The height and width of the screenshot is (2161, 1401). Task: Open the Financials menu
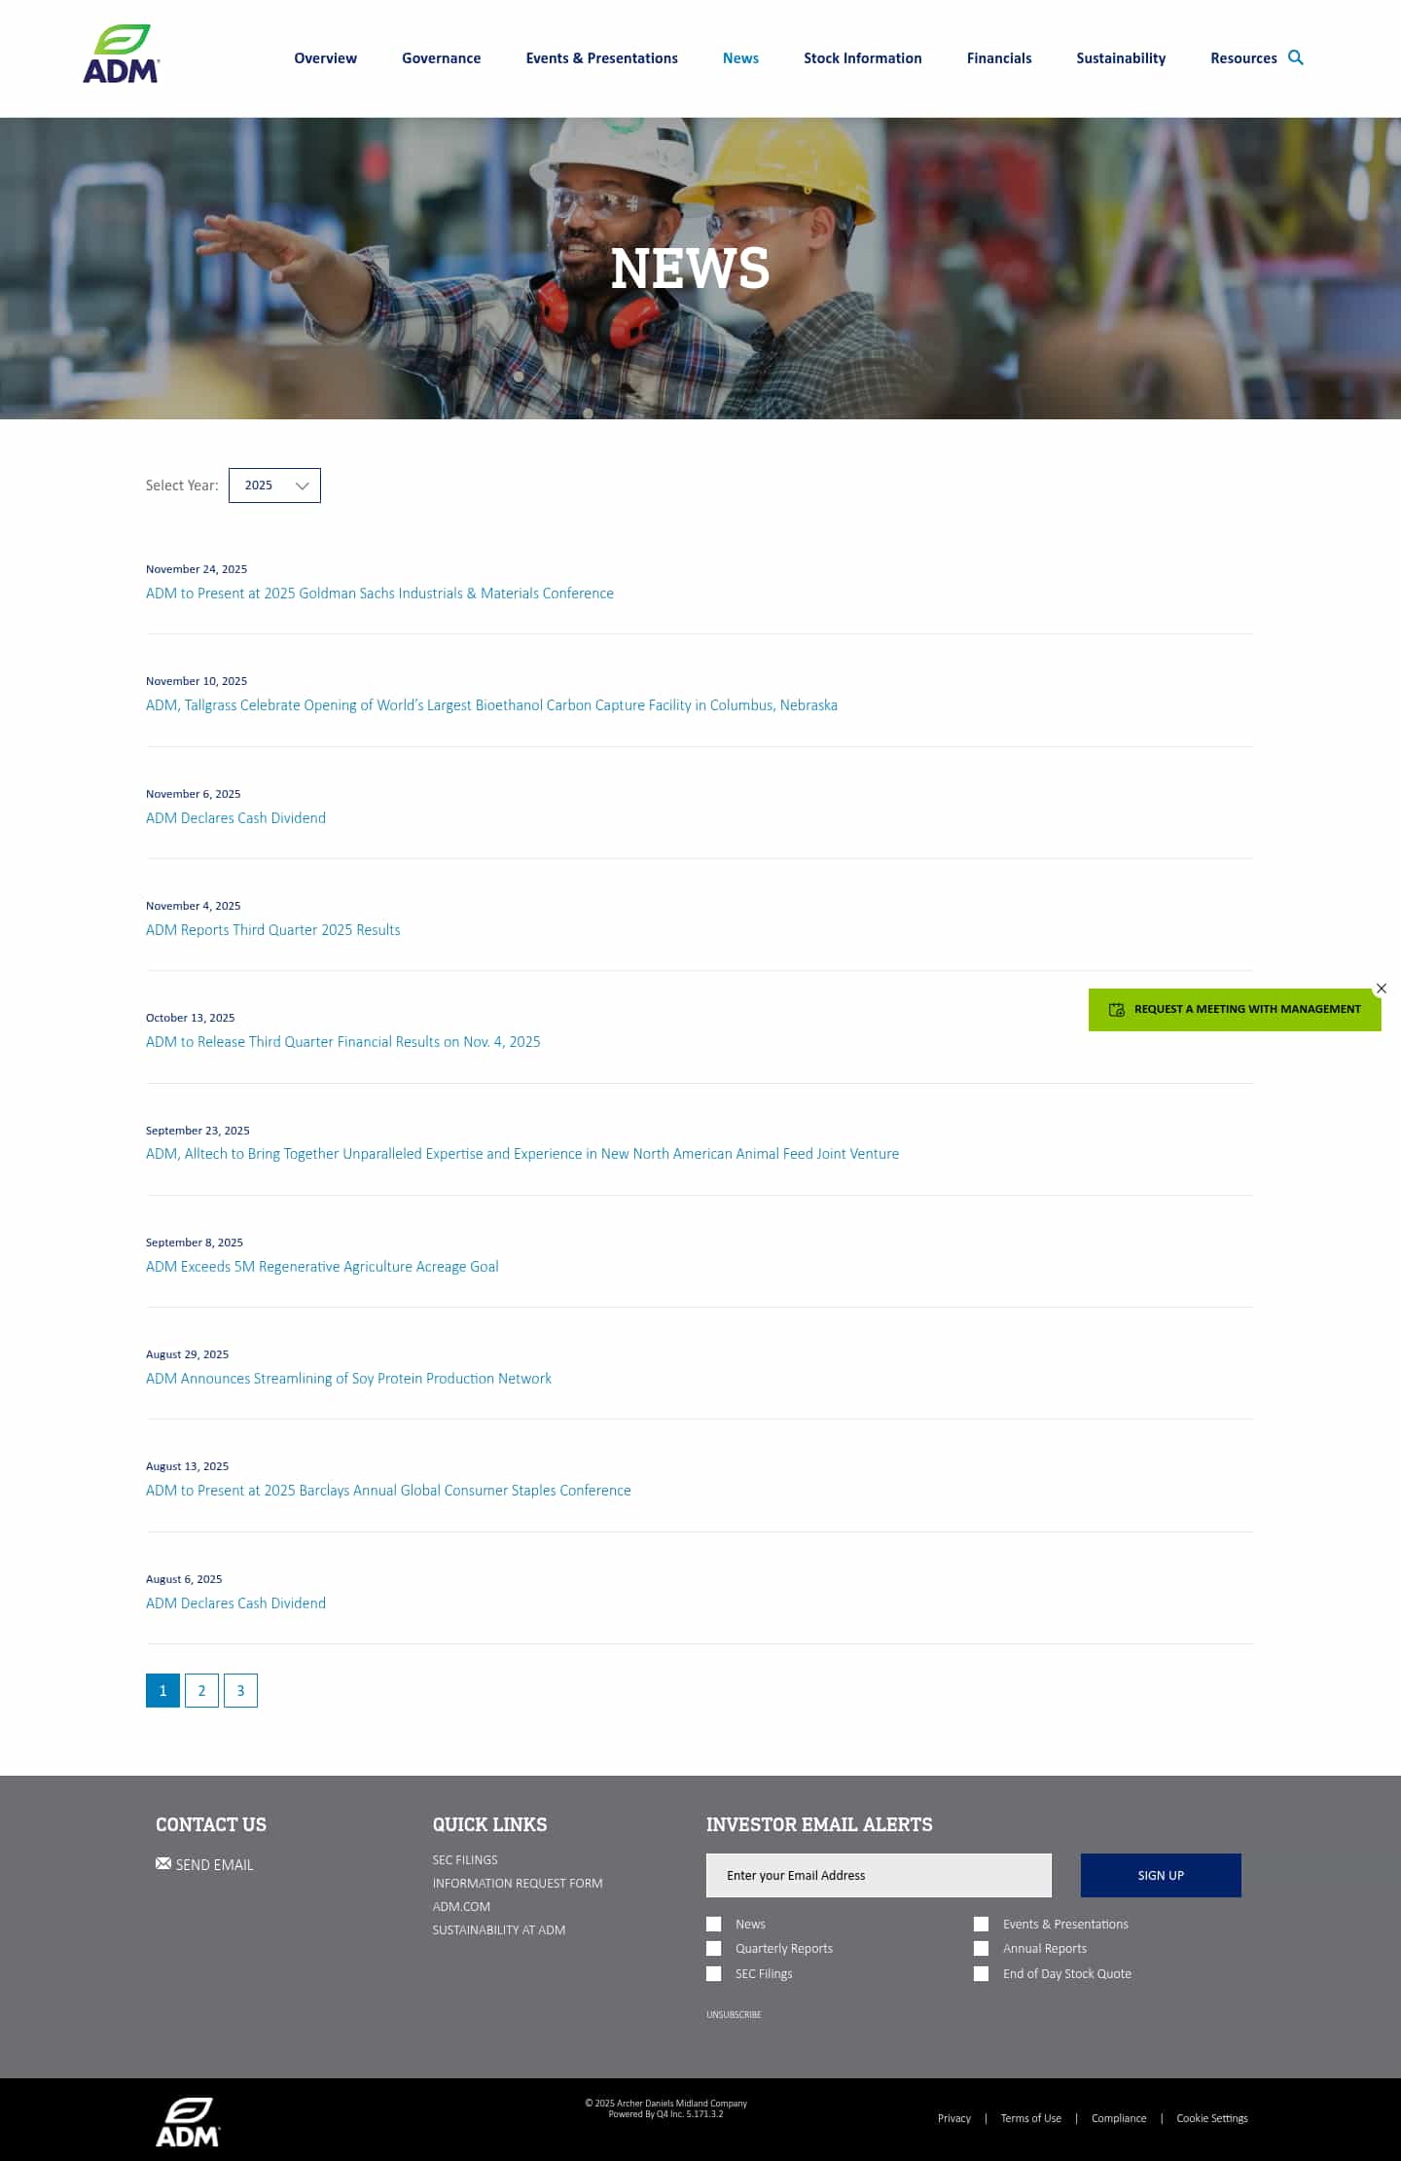tap(999, 58)
